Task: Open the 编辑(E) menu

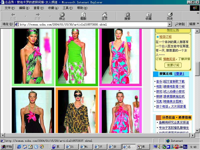Action: (x=24, y=8)
